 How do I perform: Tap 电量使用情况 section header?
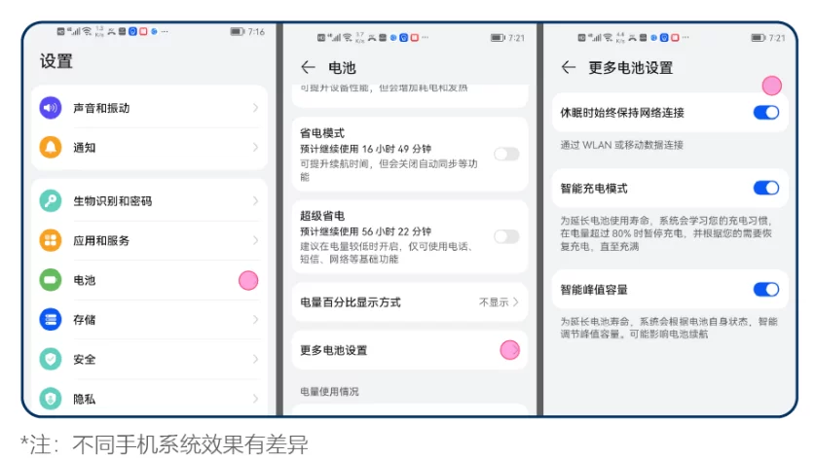tap(329, 392)
